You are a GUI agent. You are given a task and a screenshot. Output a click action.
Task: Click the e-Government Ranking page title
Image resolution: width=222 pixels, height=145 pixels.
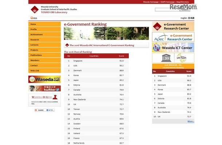(85, 24)
